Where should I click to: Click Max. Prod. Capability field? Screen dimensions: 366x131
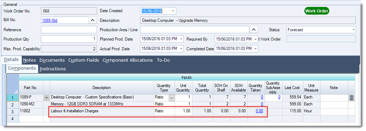(x=69, y=49)
